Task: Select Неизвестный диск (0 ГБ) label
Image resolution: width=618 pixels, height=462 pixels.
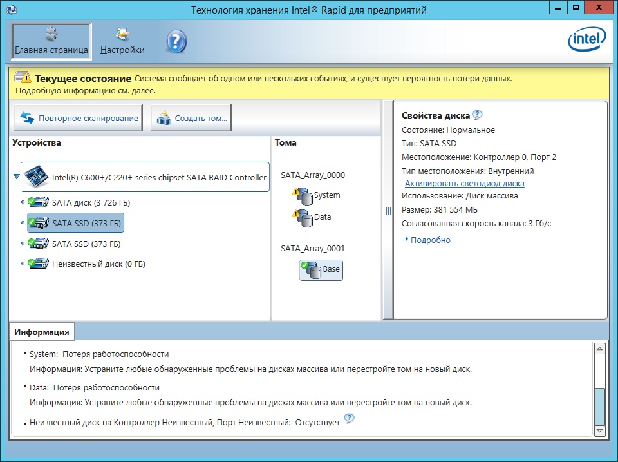Action: click(98, 264)
